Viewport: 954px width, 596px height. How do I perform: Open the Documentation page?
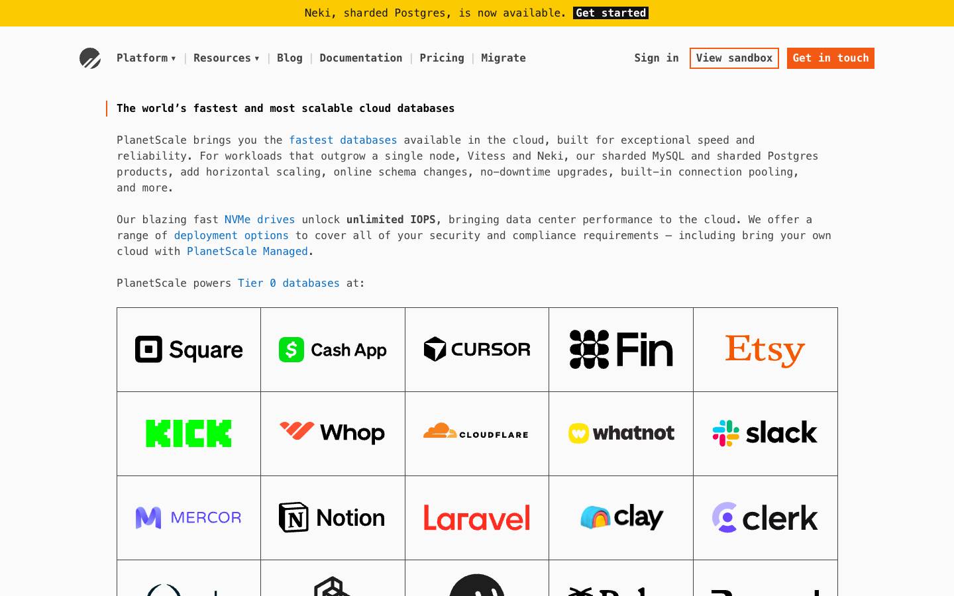(x=361, y=58)
